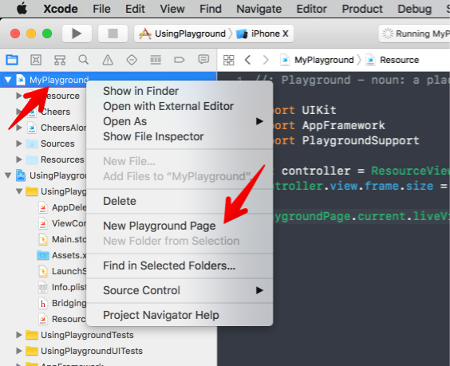
Task: Show the Source Control navigator
Action: tap(36, 60)
